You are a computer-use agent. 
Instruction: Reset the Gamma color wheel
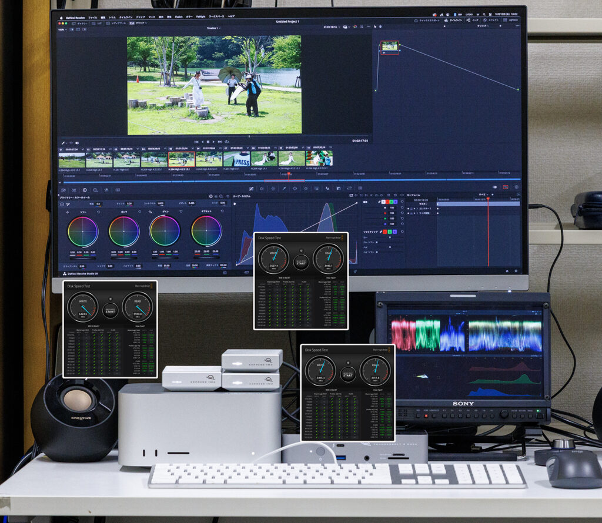coord(139,212)
